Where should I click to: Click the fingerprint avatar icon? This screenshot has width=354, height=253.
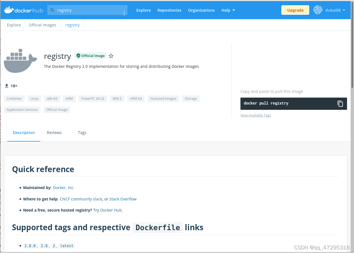[x=318, y=10]
